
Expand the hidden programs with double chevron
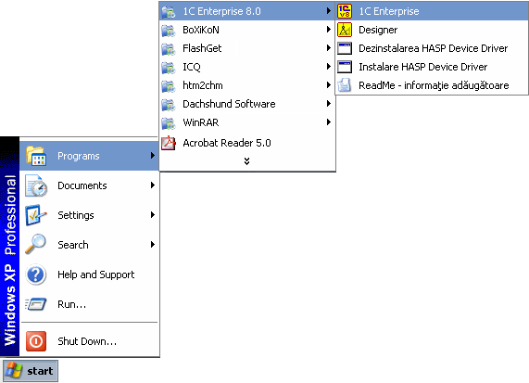(x=247, y=161)
